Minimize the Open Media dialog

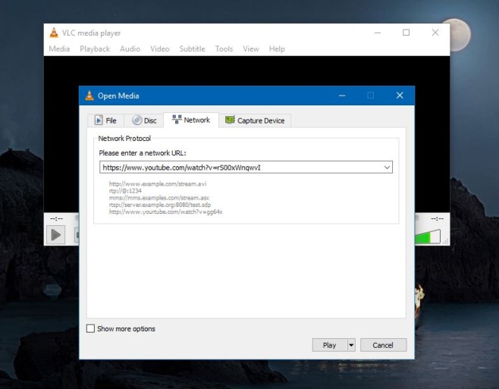tap(342, 96)
